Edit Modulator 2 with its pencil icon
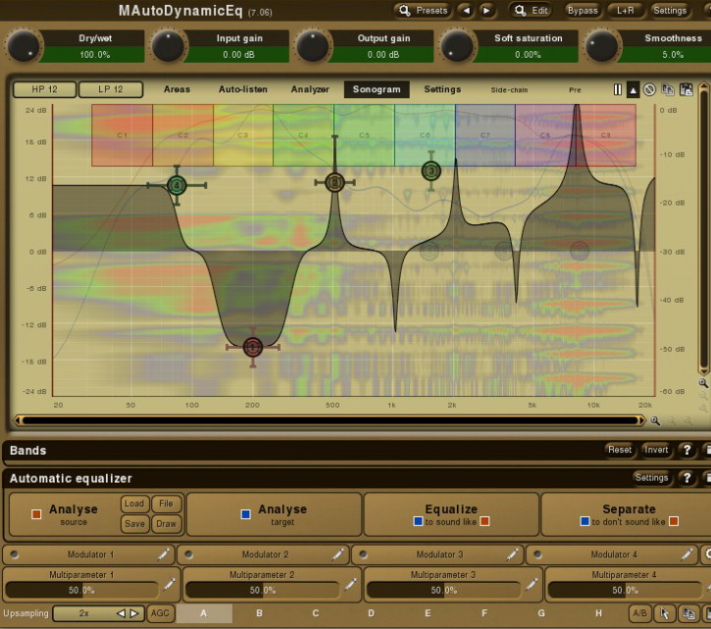 coord(337,555)
